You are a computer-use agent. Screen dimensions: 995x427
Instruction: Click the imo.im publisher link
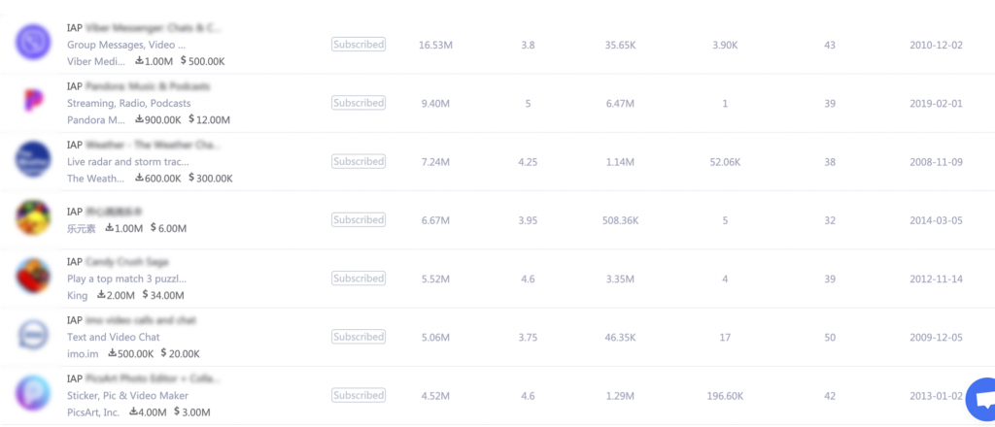tap(83, 353)
